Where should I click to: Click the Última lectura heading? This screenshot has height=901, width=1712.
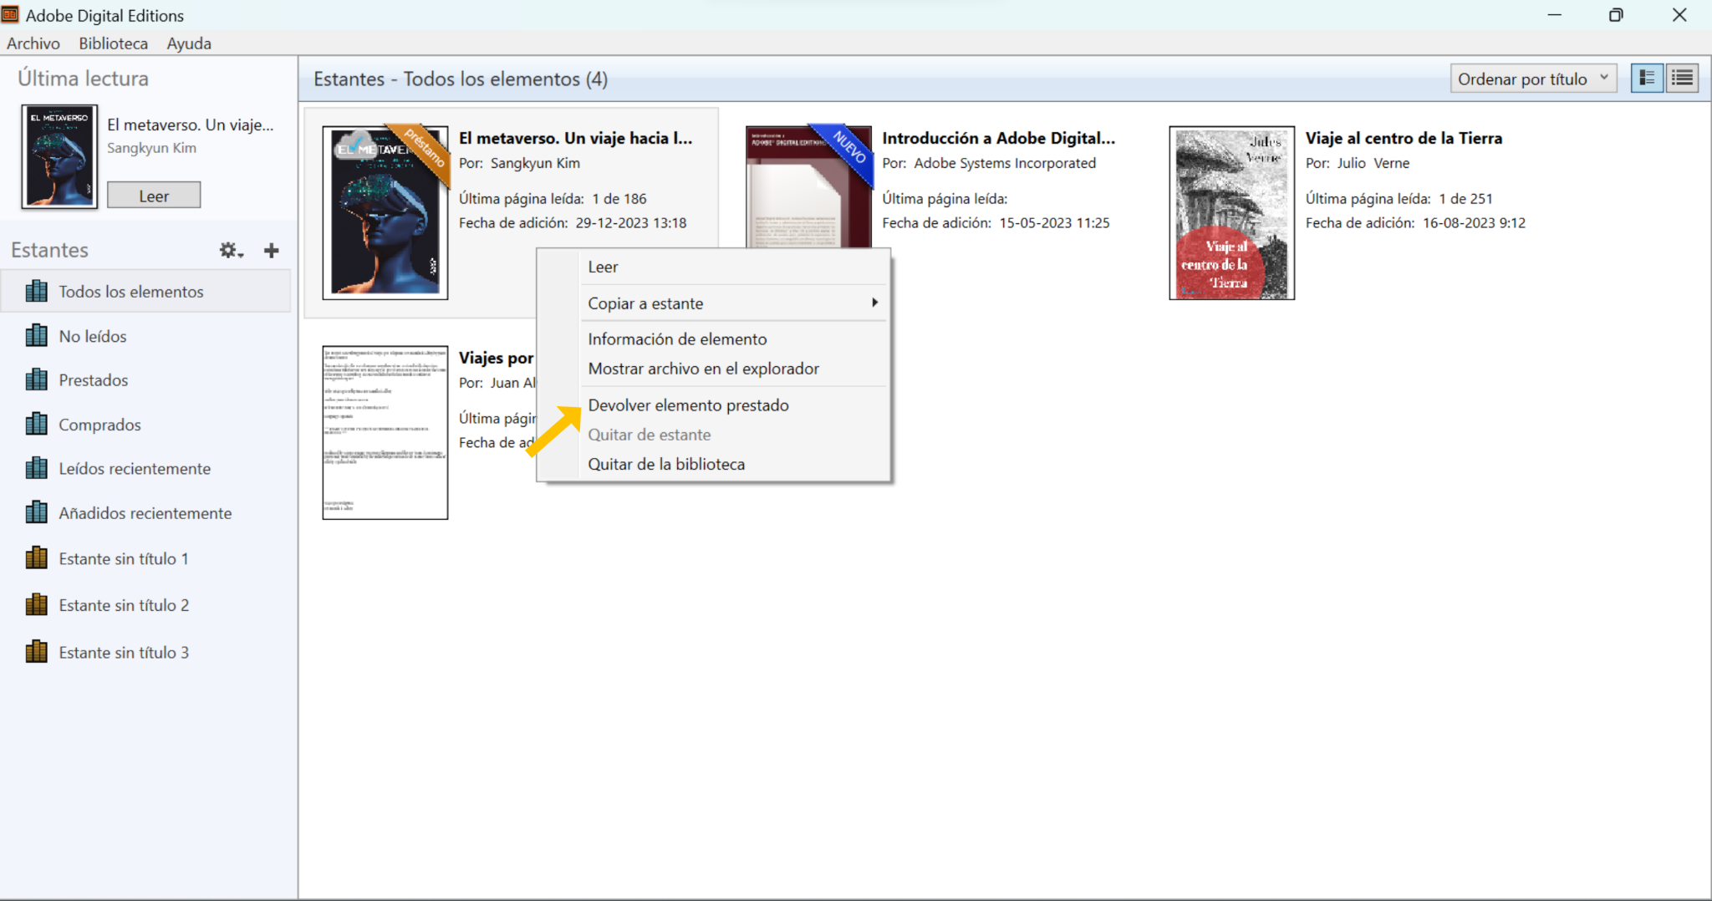83,79
